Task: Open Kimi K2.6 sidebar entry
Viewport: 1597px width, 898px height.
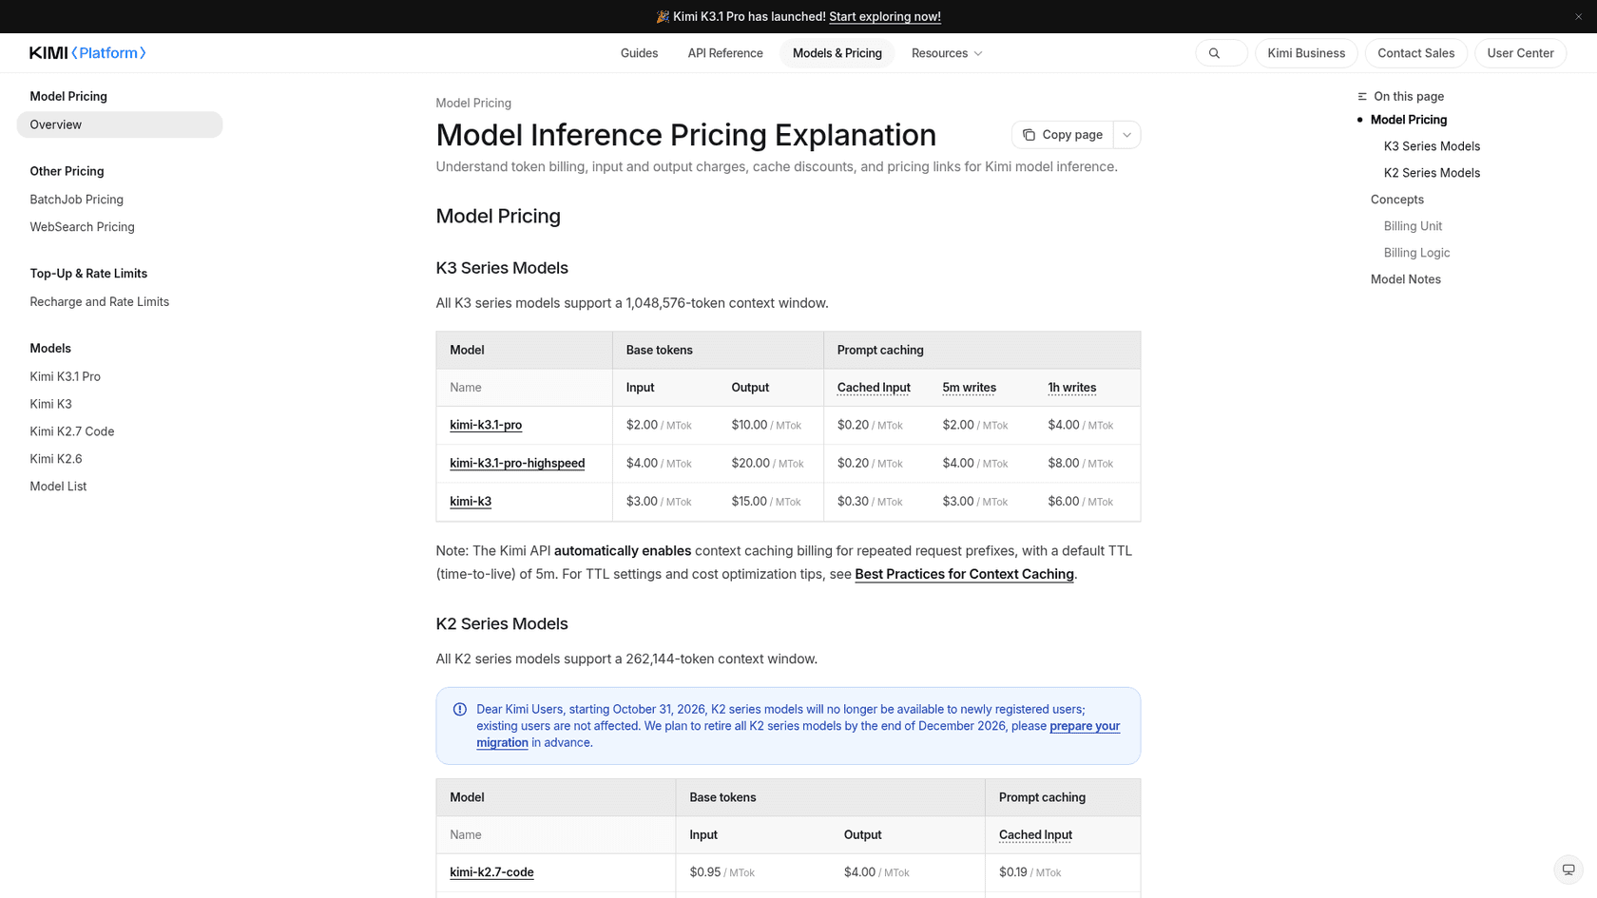Action: tap(56, 459)
